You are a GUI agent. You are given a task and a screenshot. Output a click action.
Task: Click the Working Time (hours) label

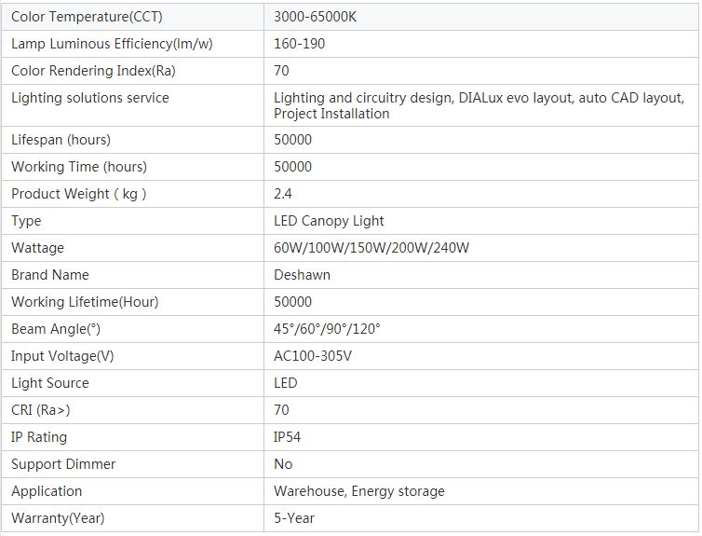79,167
